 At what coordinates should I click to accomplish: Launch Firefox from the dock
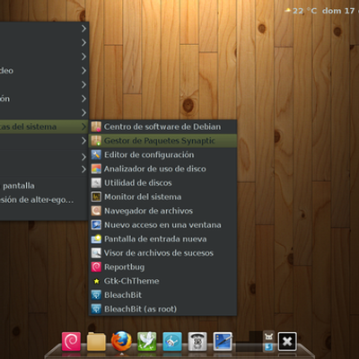(121, 341)
